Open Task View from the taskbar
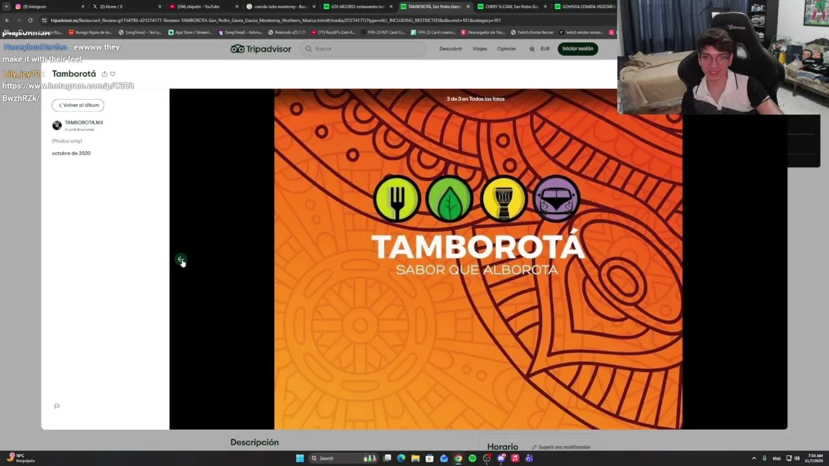 pyautogui.click(x=387, y=458)
